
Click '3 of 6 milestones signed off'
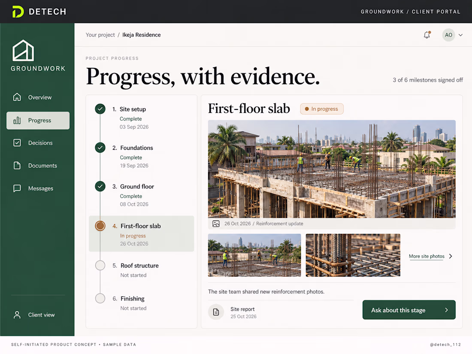[x=428, y=80]
